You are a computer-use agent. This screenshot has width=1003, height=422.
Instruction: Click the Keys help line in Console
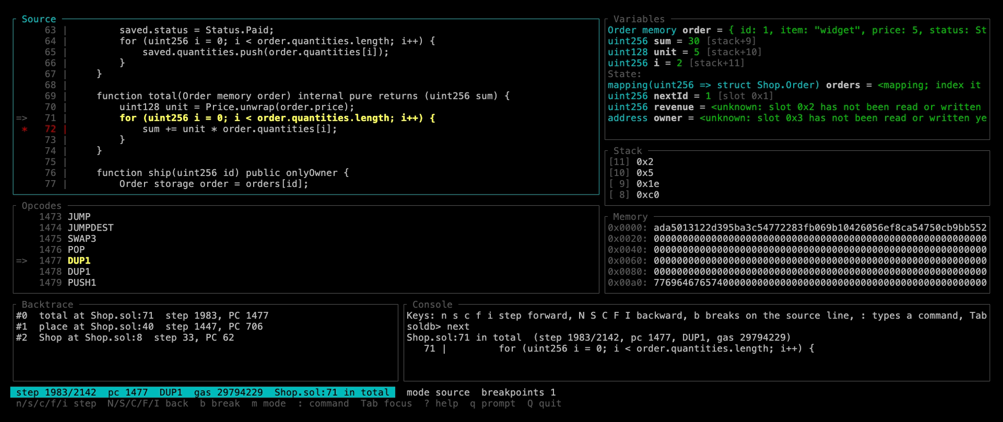pos(696,315)
